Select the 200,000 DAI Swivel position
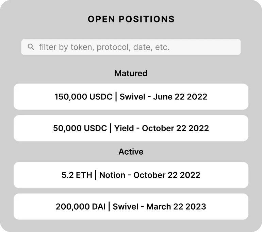Image resolution: width=262 pixels, height=232 pixels. (x=131, y=206)
